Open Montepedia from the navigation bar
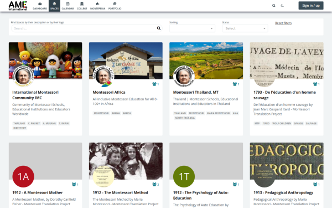 pos(97,6)
